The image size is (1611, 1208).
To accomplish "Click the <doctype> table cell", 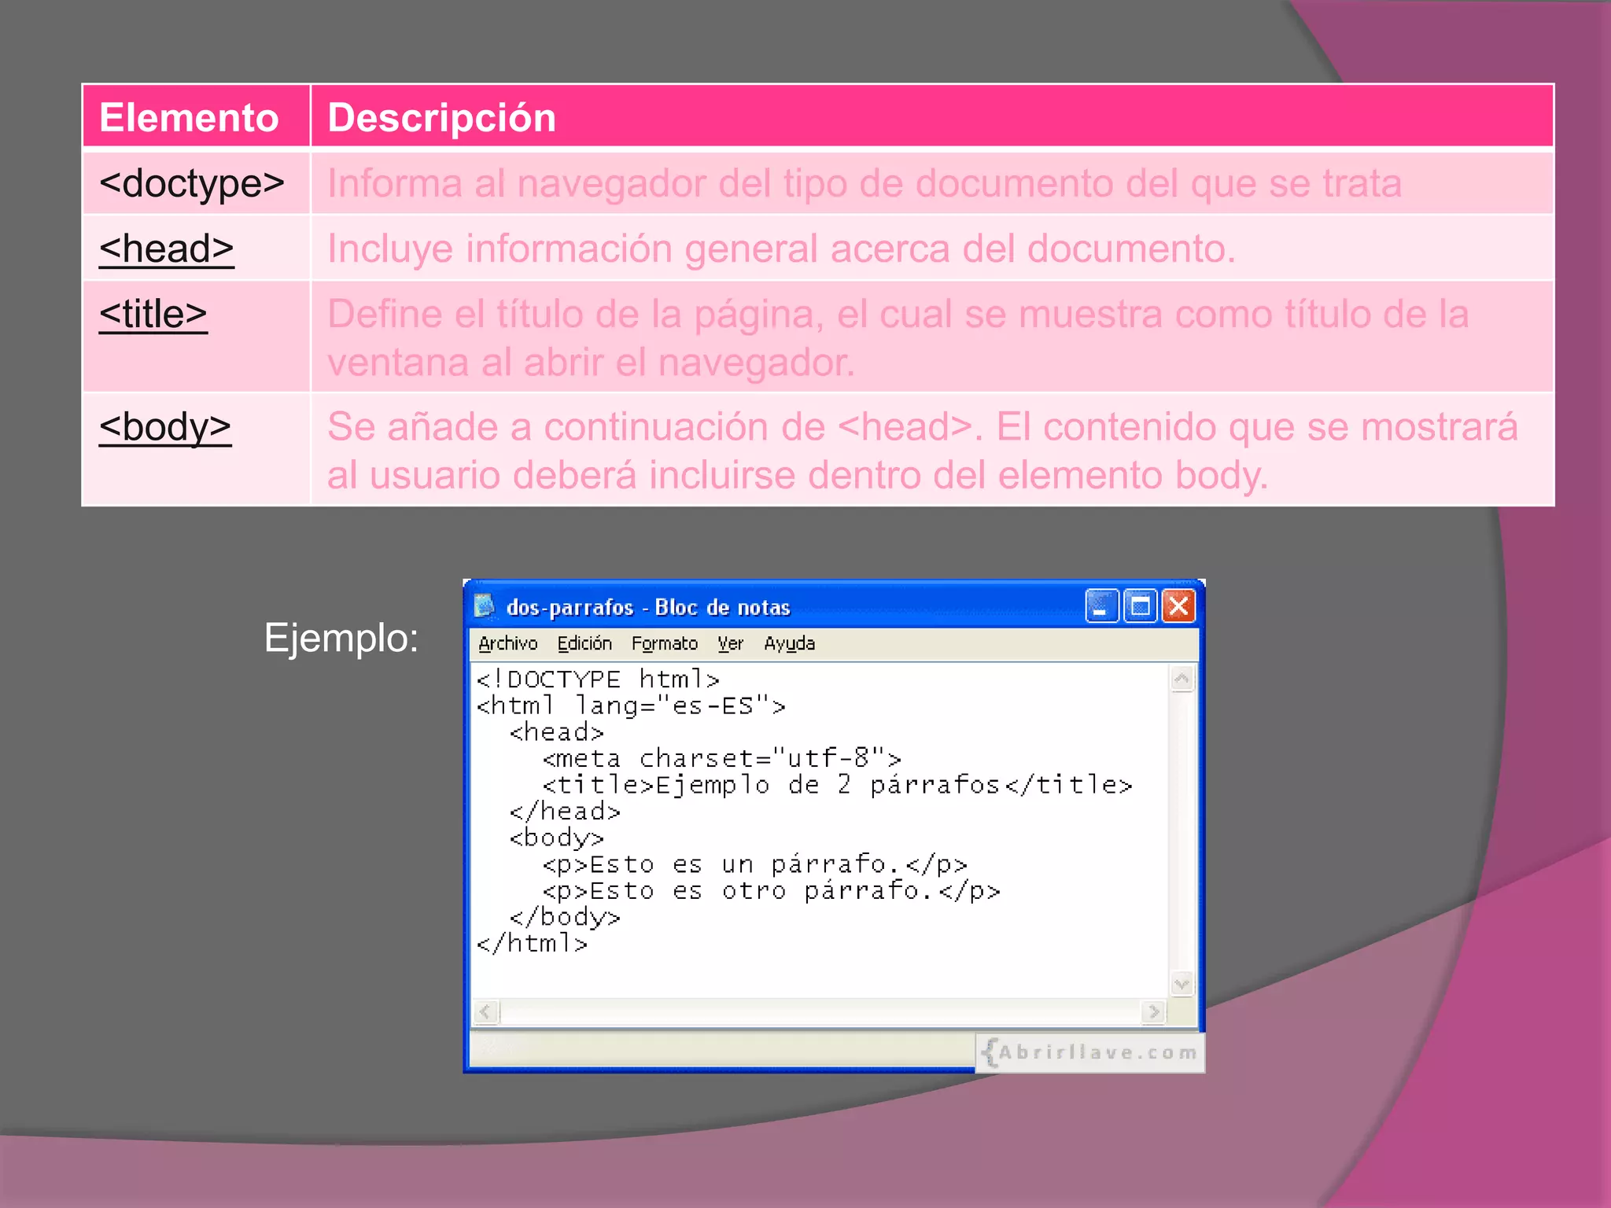I will tap(196, 182).
